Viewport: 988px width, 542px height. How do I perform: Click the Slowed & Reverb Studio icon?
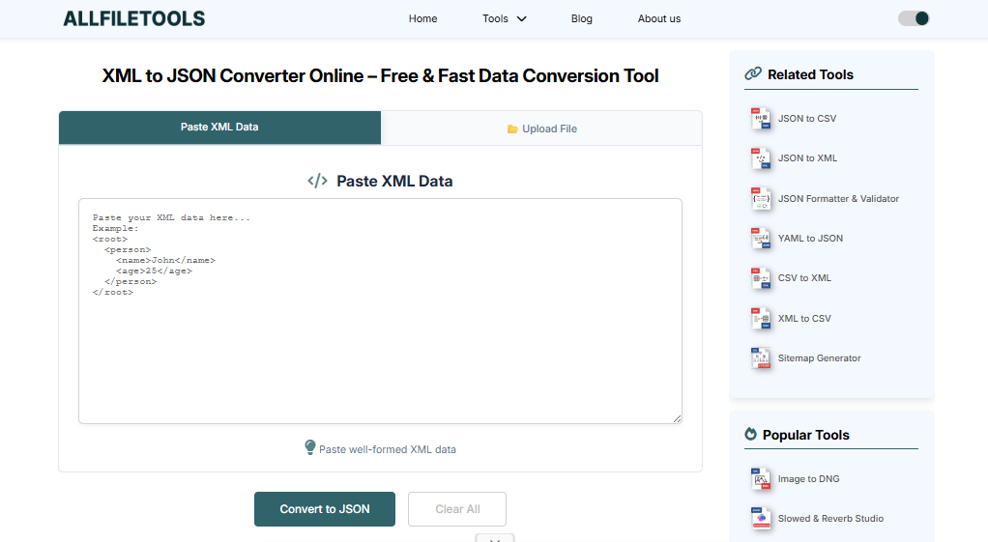tap(761, 519)
